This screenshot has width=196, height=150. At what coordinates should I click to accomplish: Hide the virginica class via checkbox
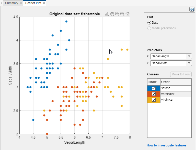click(154, 100)
